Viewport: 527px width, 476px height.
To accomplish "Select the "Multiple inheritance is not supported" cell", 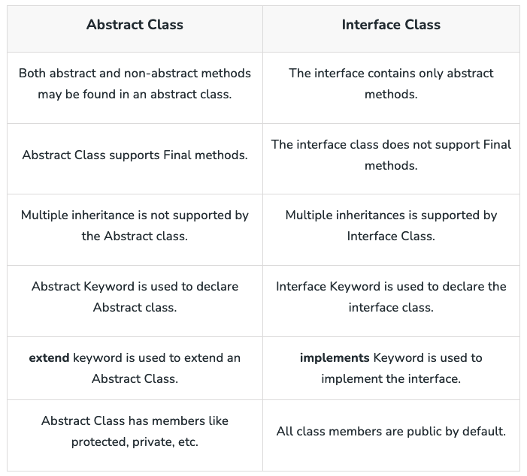I will pos(135,225).
